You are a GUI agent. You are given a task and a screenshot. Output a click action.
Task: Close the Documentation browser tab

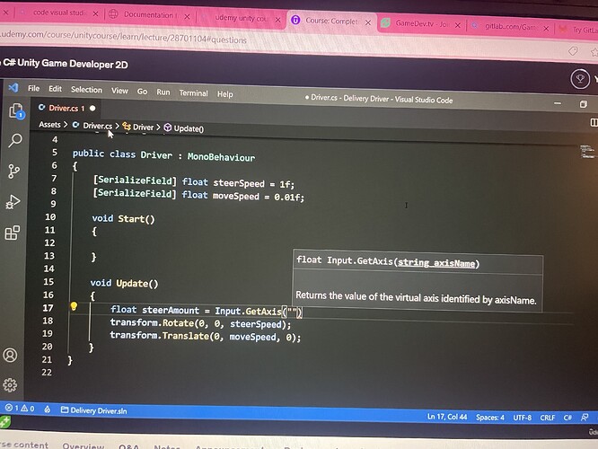(x=187, y=16)
